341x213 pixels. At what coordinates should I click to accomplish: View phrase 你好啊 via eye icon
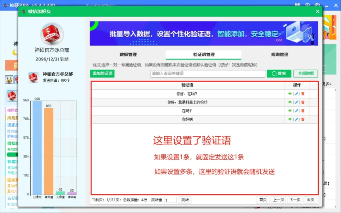click(290, 119)
